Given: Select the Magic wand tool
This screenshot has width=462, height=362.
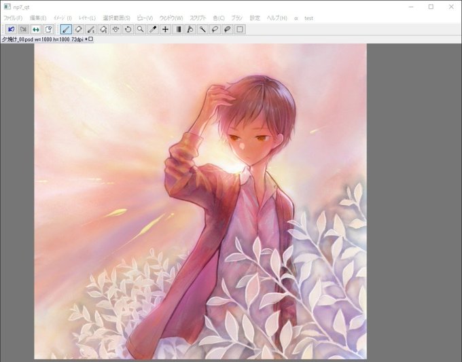Looking at the screenshot, I should 202,29.
